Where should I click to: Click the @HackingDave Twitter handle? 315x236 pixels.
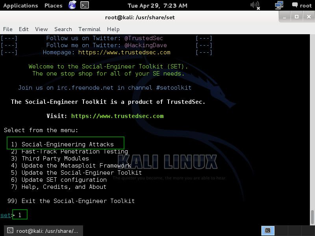(x=146, y=45)
